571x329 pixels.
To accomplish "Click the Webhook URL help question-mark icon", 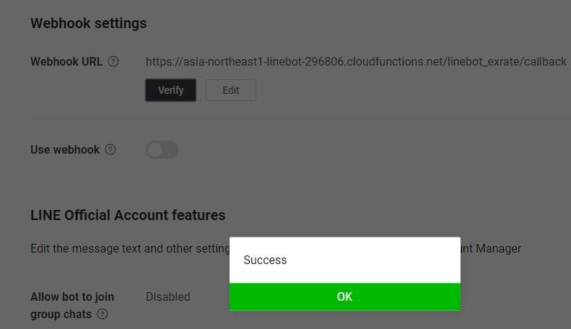I will (x=113, y=61).
